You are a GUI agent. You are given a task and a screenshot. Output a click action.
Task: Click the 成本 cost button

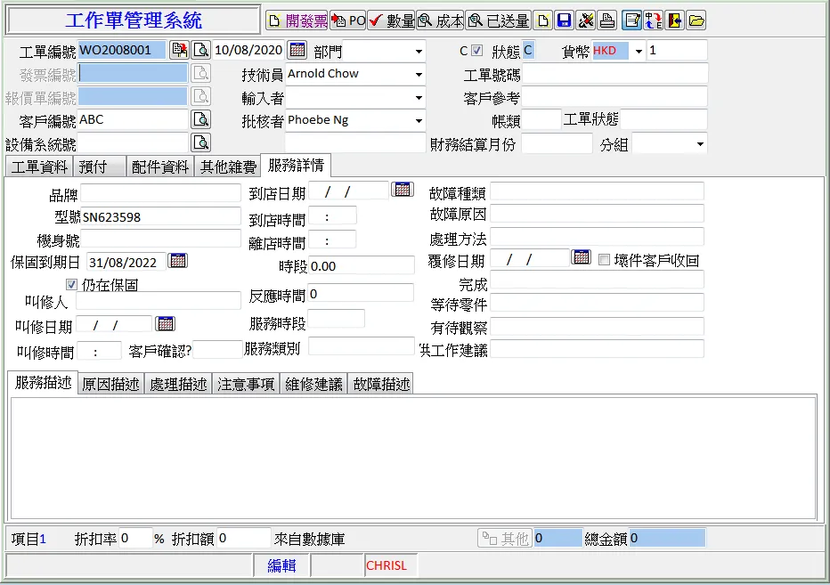[441, 20]
